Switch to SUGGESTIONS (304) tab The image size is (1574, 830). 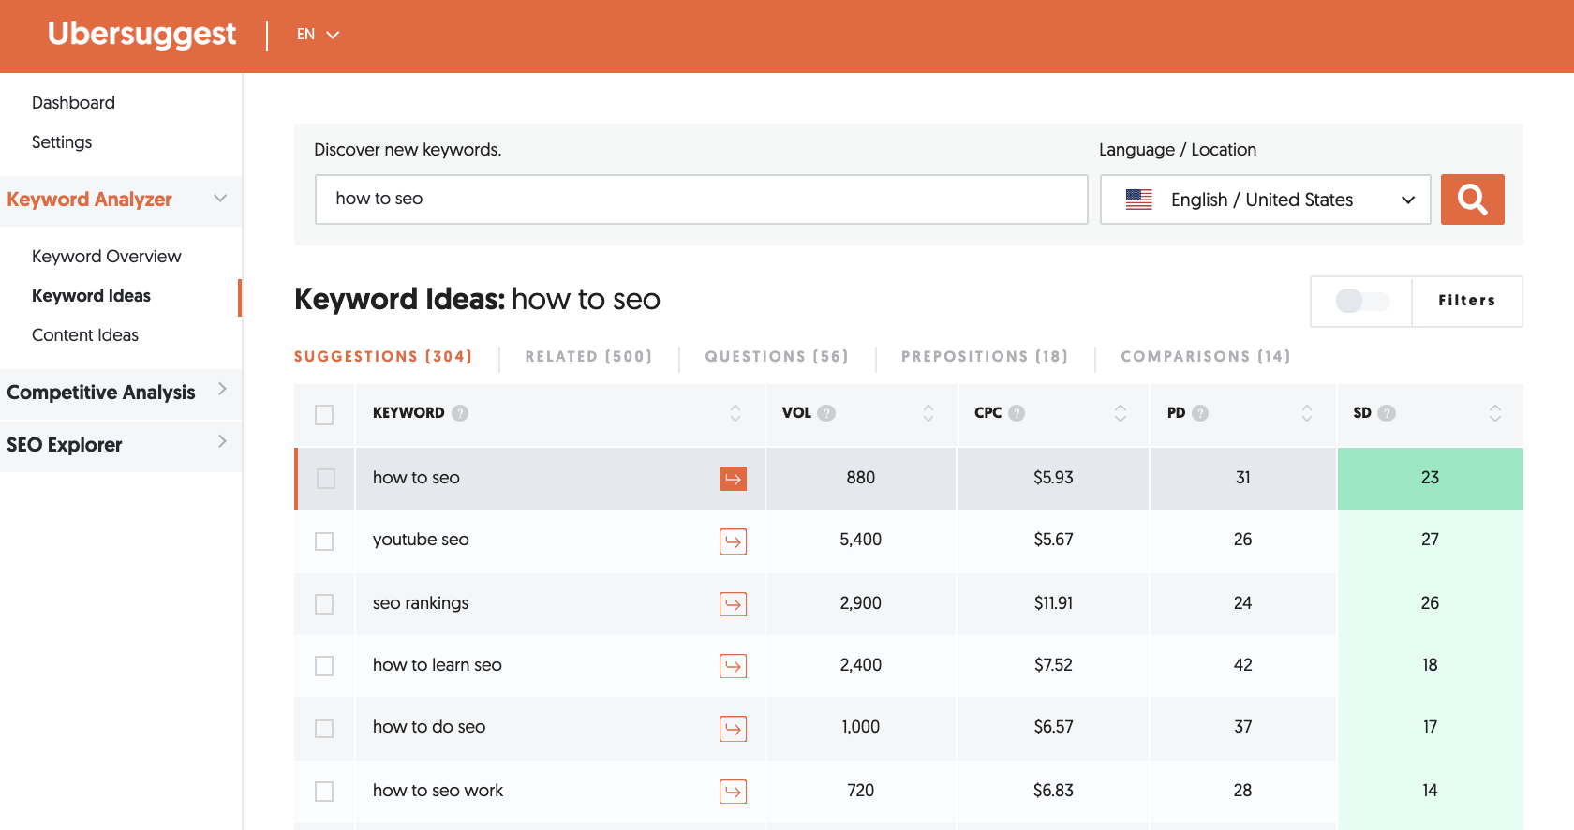click(x=383, y=357)
